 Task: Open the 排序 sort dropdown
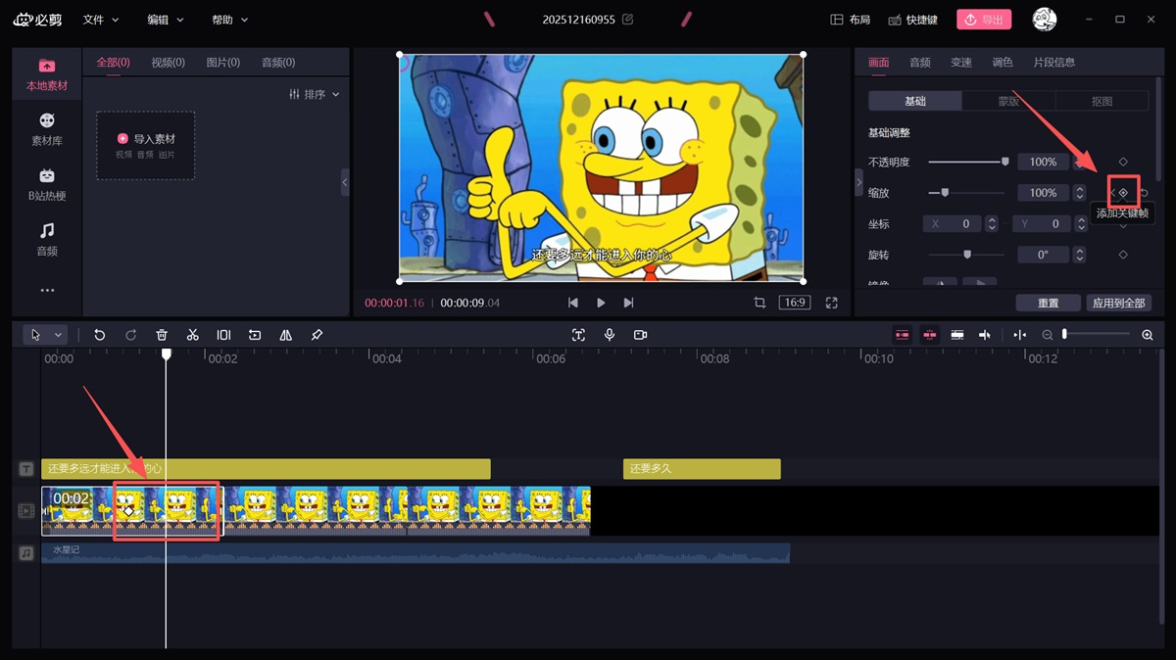click(315, 94)
